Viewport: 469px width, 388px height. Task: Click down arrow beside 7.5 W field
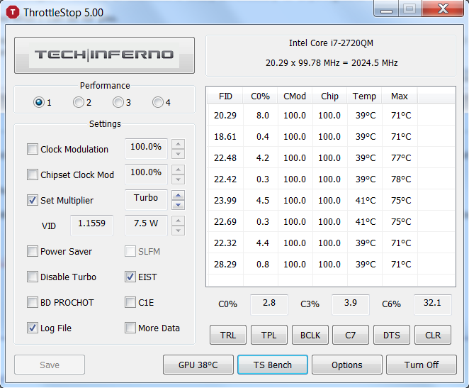[x=179, y=231]
